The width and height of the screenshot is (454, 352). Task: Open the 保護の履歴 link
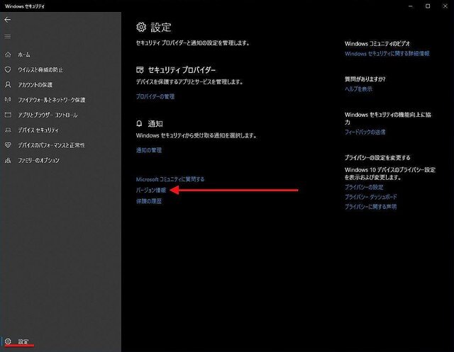point(149,201)
